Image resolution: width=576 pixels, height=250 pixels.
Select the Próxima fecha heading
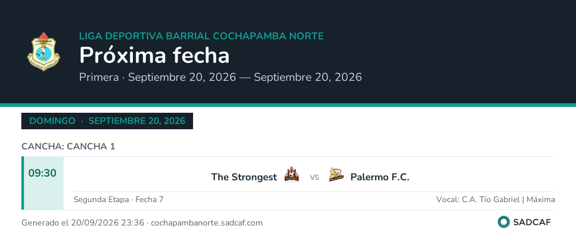click(x=154, y=56)
